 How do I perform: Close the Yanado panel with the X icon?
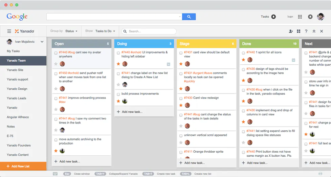tap(322, 31)
